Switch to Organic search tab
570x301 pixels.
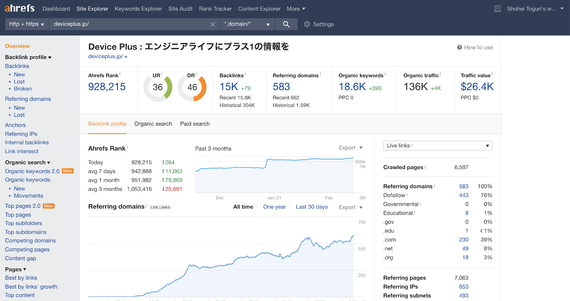pyautogui.click(x=153, y=124)
